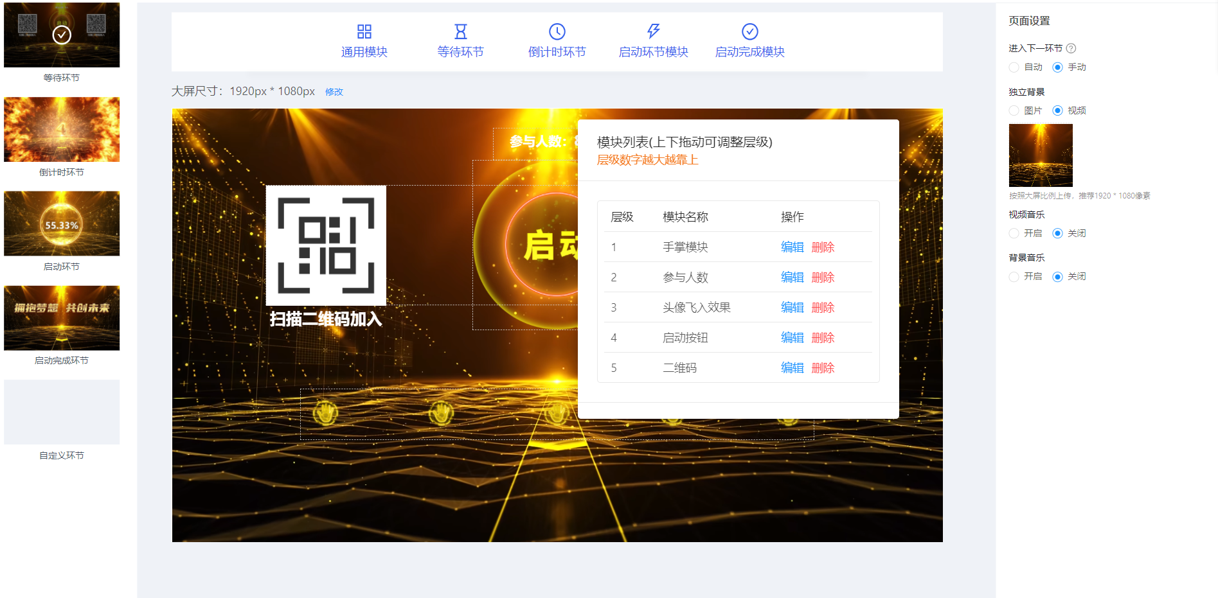Open the 倒计时环节 stage thumbnail

[62, 130]
